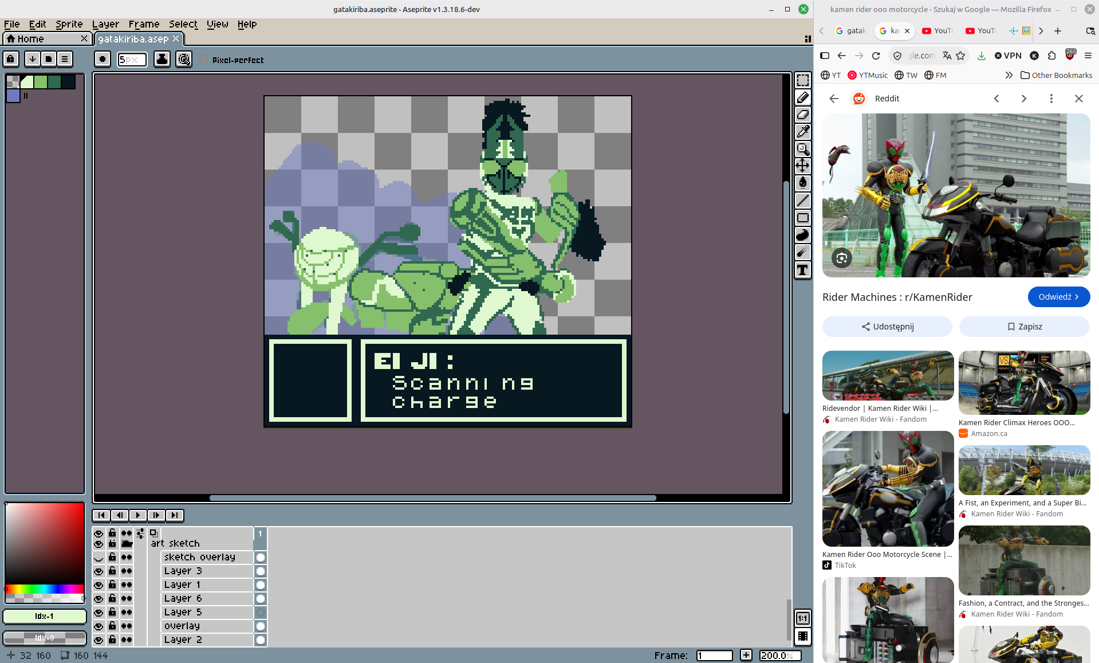Screen dimensions: 1099x663
Task: Open the Sprite menu
Action: click(x=69, y=24)
